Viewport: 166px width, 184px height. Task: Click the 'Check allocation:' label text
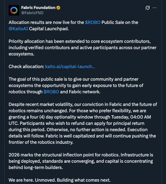coord(26,67)
